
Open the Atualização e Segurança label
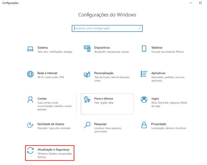tap(53, 149)
